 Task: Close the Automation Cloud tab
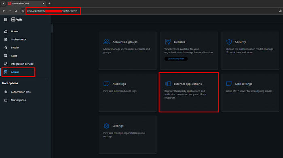(x=43, y=3)
